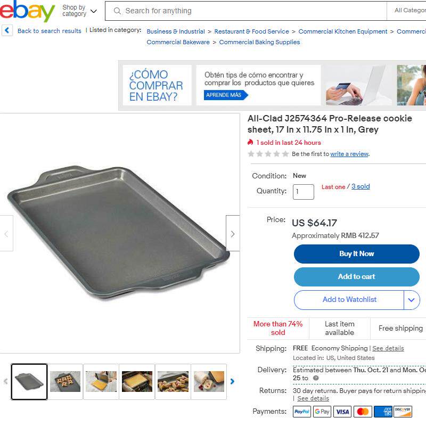Click the Quantity input field

(x=304, y=192)
